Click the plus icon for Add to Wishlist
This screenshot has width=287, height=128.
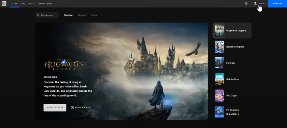pos(72,108)
